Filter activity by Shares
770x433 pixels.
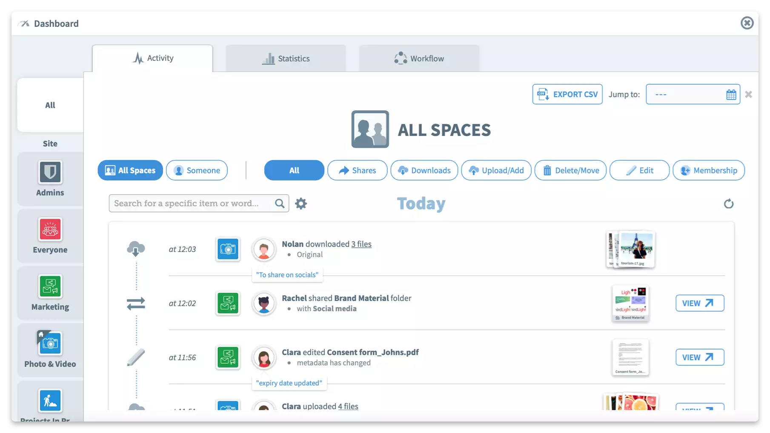(357, 170)
